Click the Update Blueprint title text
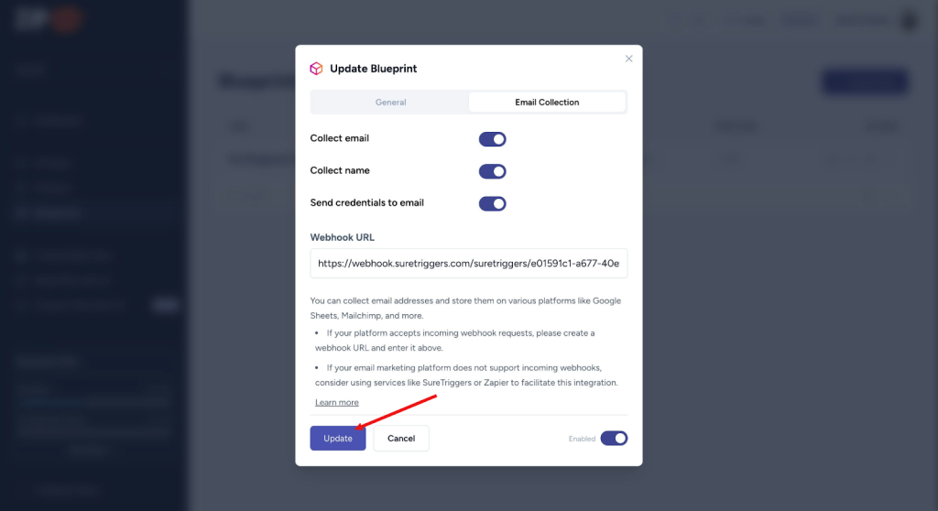Image resolution: width=938 pixels, height=511 pixels. [374, 69]
